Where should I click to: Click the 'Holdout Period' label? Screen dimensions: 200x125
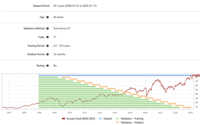click(36, 54)
